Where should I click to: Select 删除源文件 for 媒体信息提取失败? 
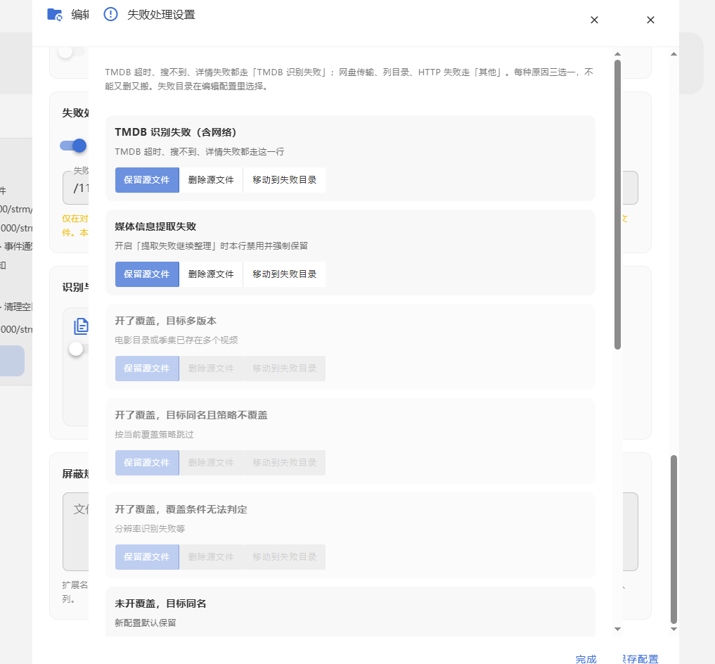211,274
